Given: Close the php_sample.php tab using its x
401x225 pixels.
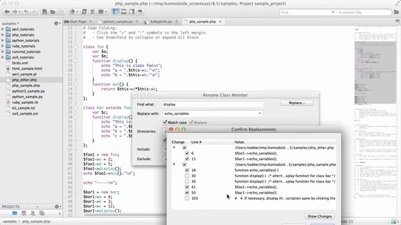Looking at the screenshot, I should tap(220, 22).
